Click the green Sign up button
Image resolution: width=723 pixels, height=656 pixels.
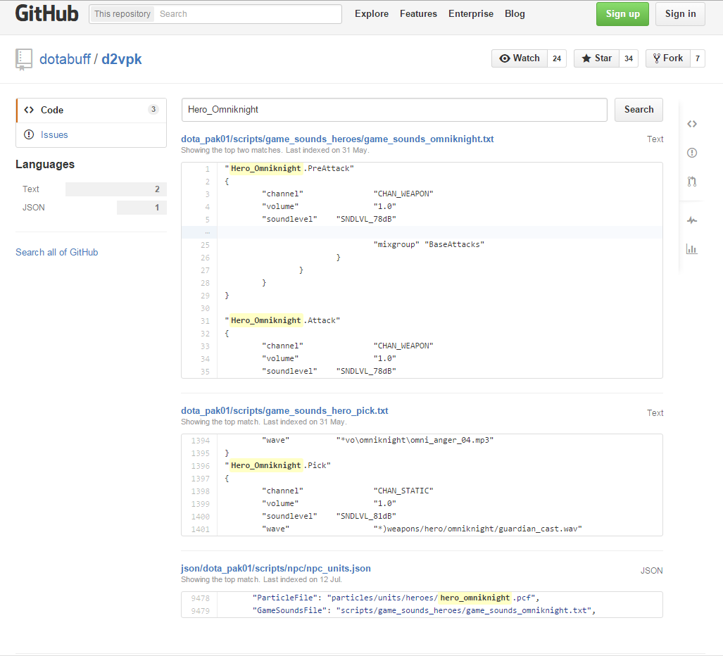(622, 14)
